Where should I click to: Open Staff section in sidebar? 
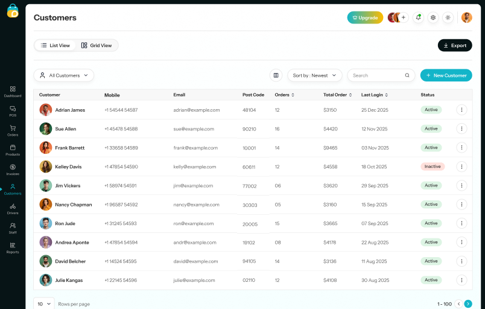(x=13, y=229)
